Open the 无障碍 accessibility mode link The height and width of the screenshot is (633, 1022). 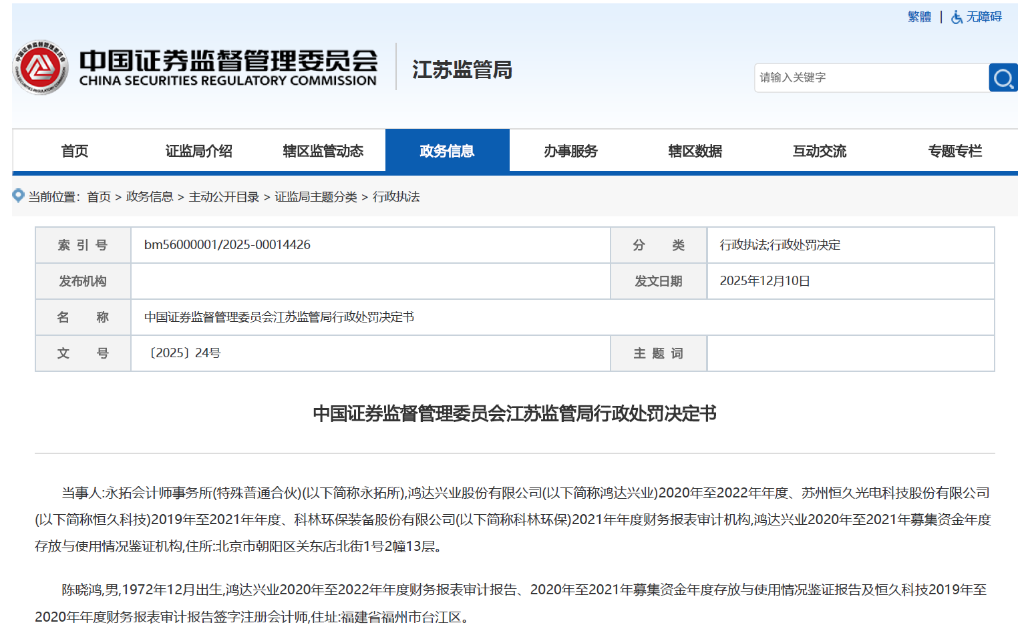point(984,17)
